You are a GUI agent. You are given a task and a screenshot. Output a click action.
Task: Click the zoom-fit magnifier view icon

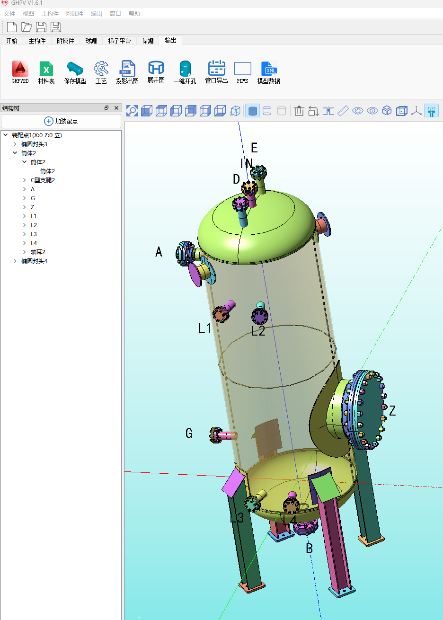pyautogui.click(x=132, y=111)
